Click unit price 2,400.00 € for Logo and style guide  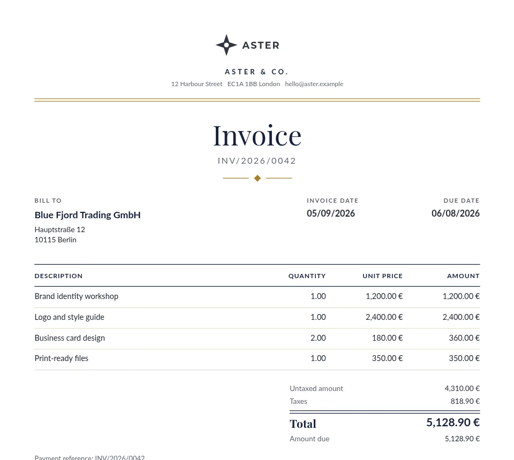[384, 317]
